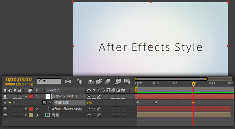Click the Shy column header icon
The height and width of the screenshot is (129, 235).
coord(89,90)
